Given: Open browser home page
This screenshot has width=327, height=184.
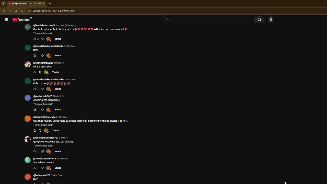Looking at the screenshot, I should click(x=22, y=11).
